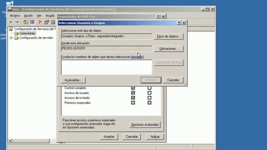This screenshot has height=150, width=267.
Task: Expand the Configuración de servidor tree node
Action: [x=11, y=38]
